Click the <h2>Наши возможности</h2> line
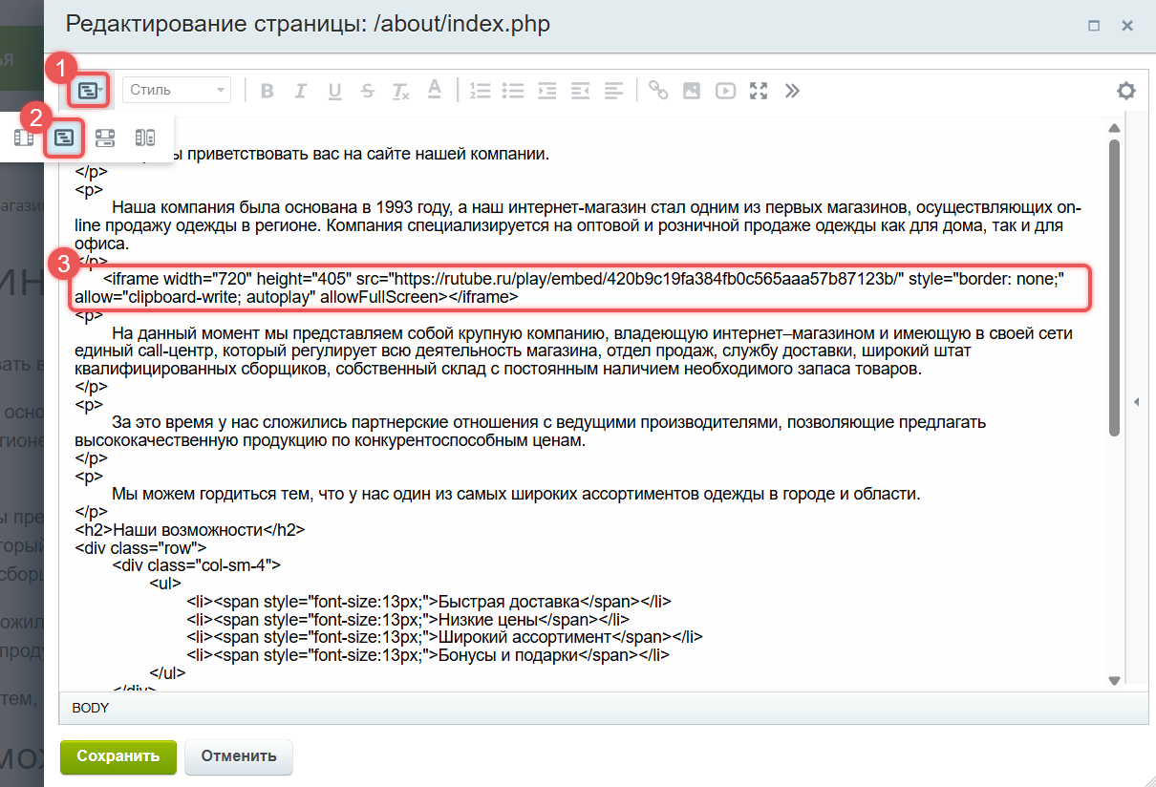Image resolution: width=1156 pixels, height=787 pixels. tap(189, 529)
